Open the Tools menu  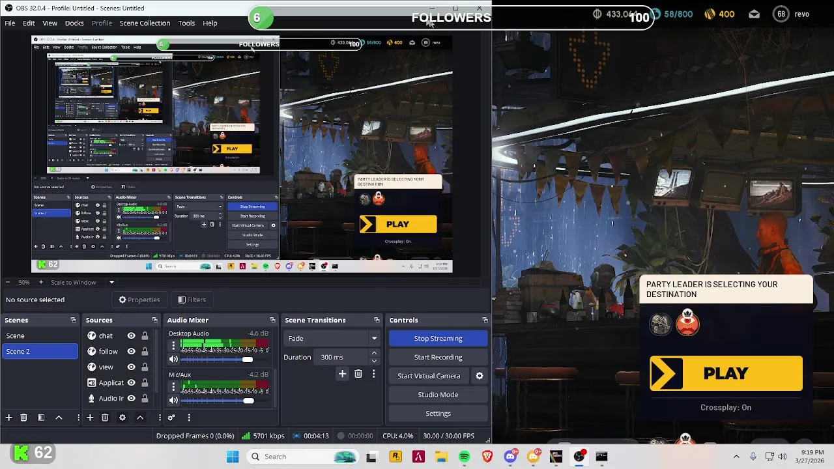pos(186,23)
